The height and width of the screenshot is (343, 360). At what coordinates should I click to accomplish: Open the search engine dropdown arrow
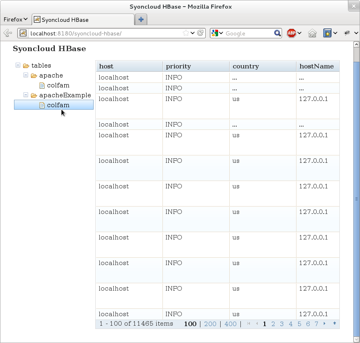[221, 33]
